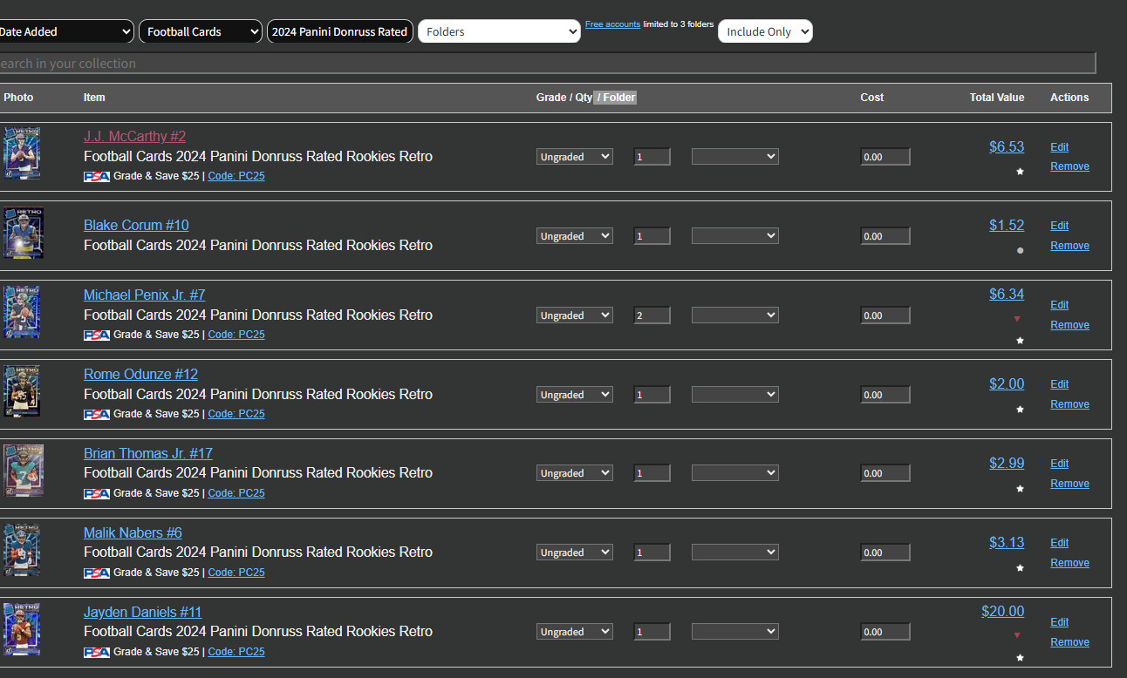
Task: Open the Jayden Daniels #11 link
Action: [x=143, y=612]
